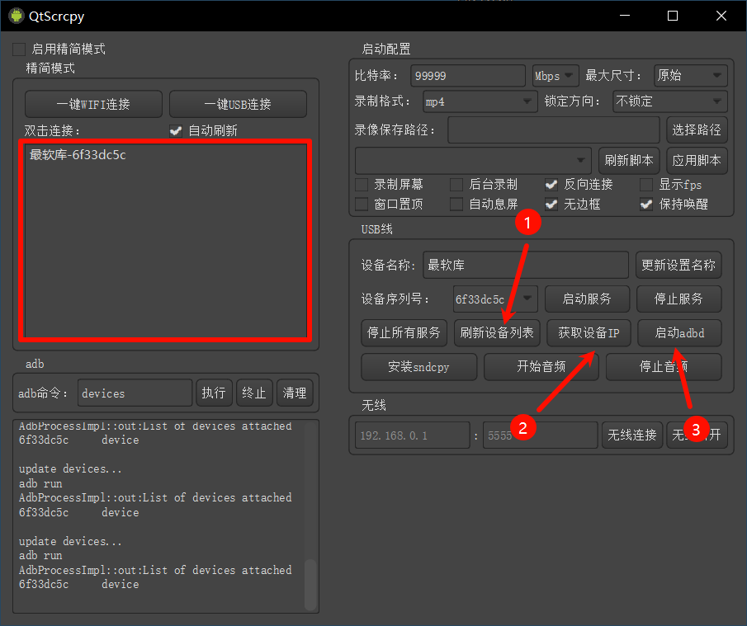Screen dimensions: 747x626
Task: Click the QtScrcpy Android icon in title bar
Action: [x=16, y=16]
